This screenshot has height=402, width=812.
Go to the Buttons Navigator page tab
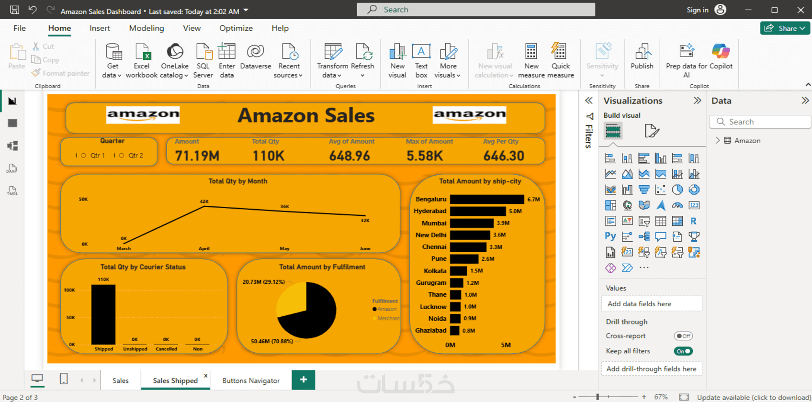point(251,380)
